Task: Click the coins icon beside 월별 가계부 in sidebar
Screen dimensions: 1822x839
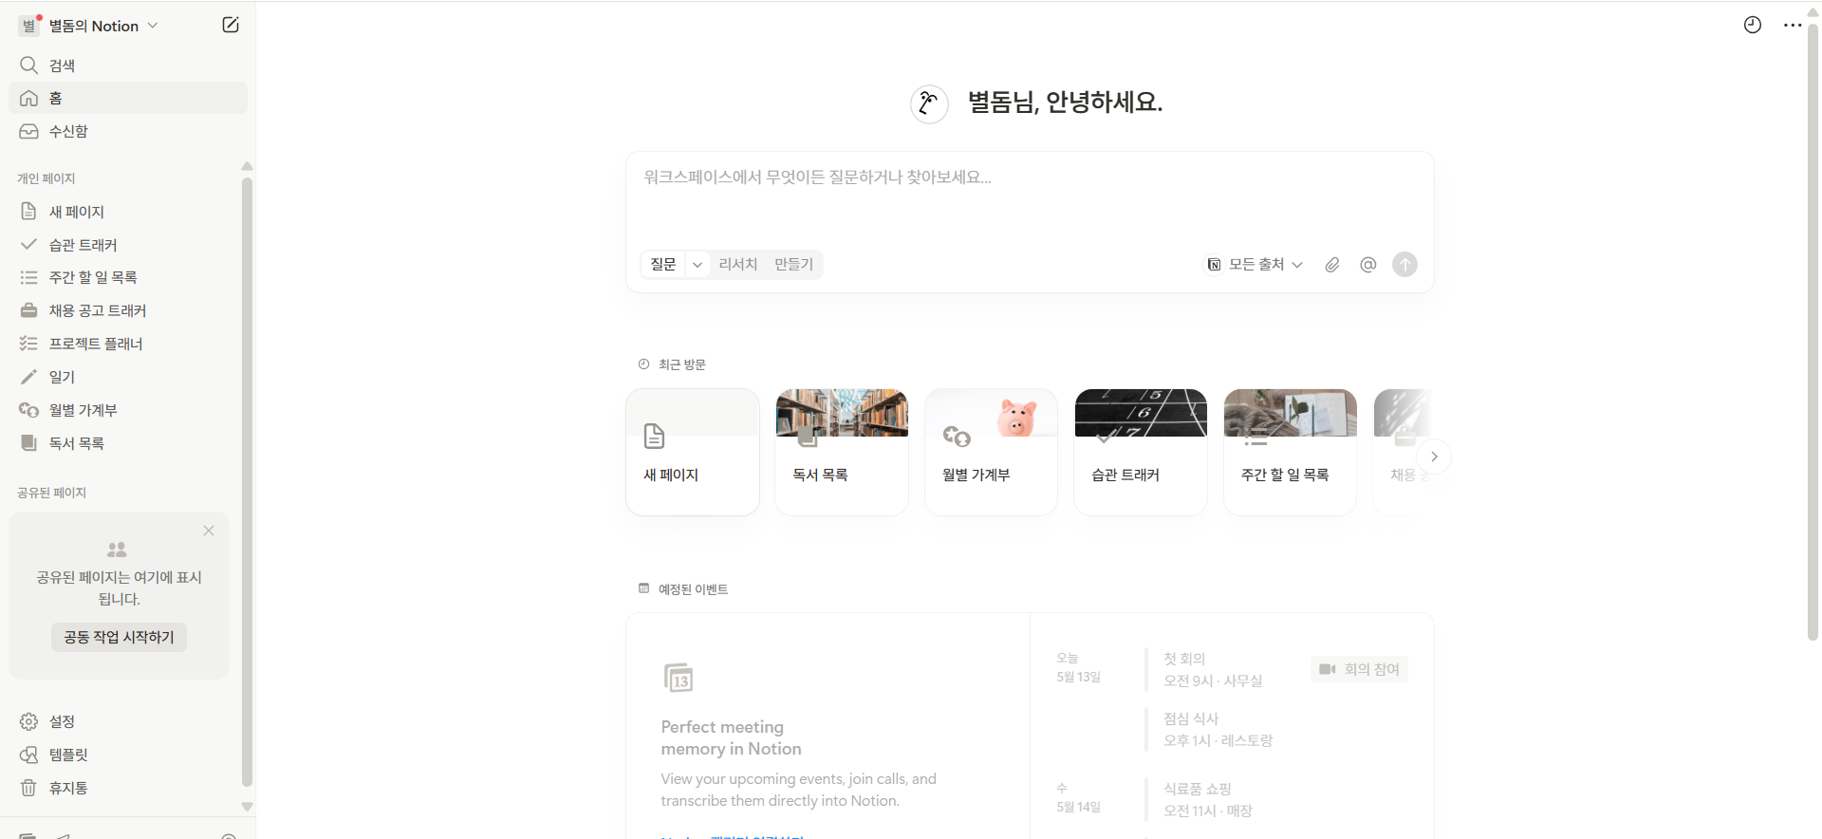Action: (x=28, y=410)
